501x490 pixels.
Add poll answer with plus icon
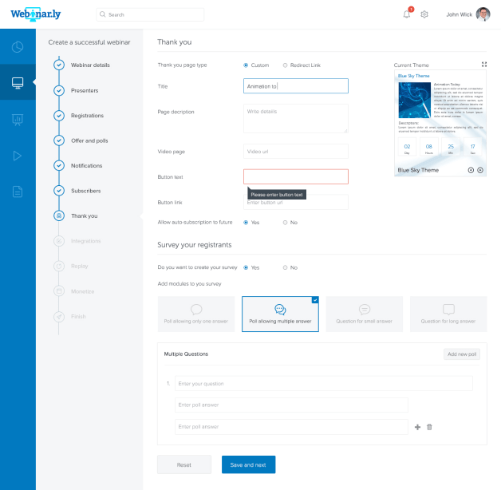pyautogui.click(x=417, y=427)
